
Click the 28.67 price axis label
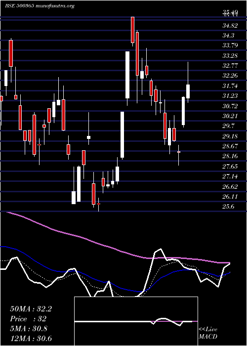click(x=230, y=146)
